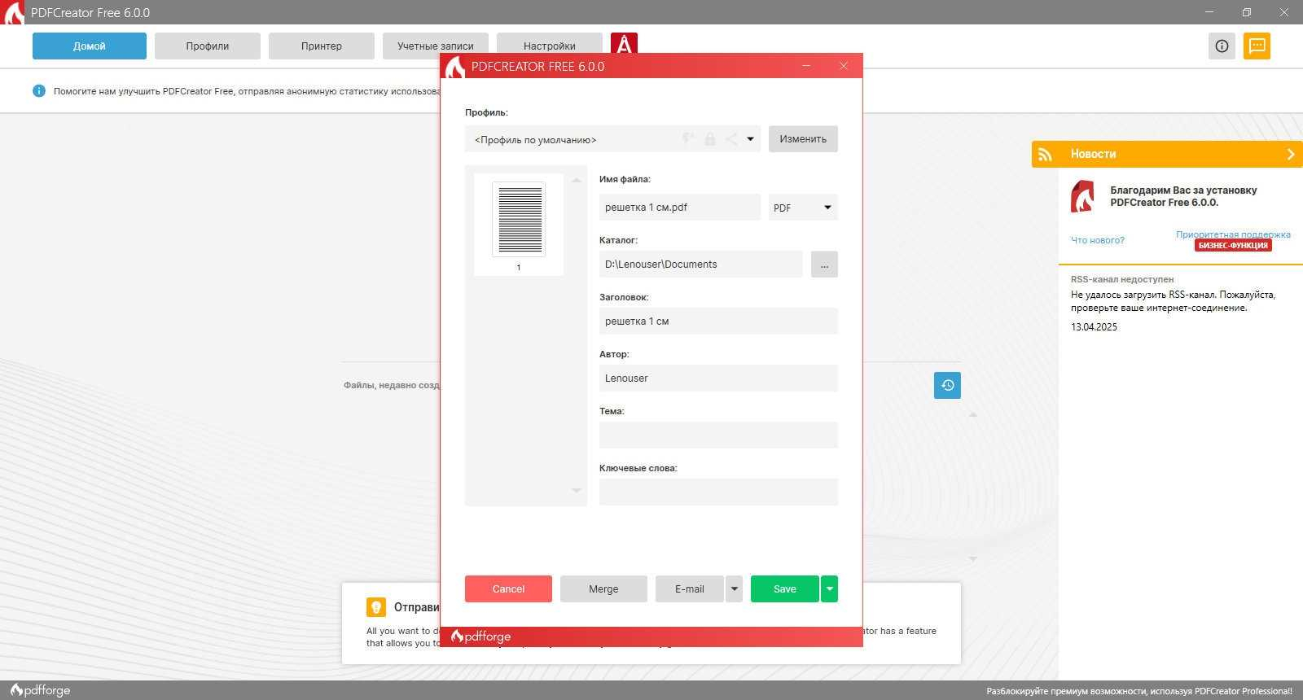Click the Cancel button
This screenshot has width=1303, height=700.
click(x=508, y=589)
